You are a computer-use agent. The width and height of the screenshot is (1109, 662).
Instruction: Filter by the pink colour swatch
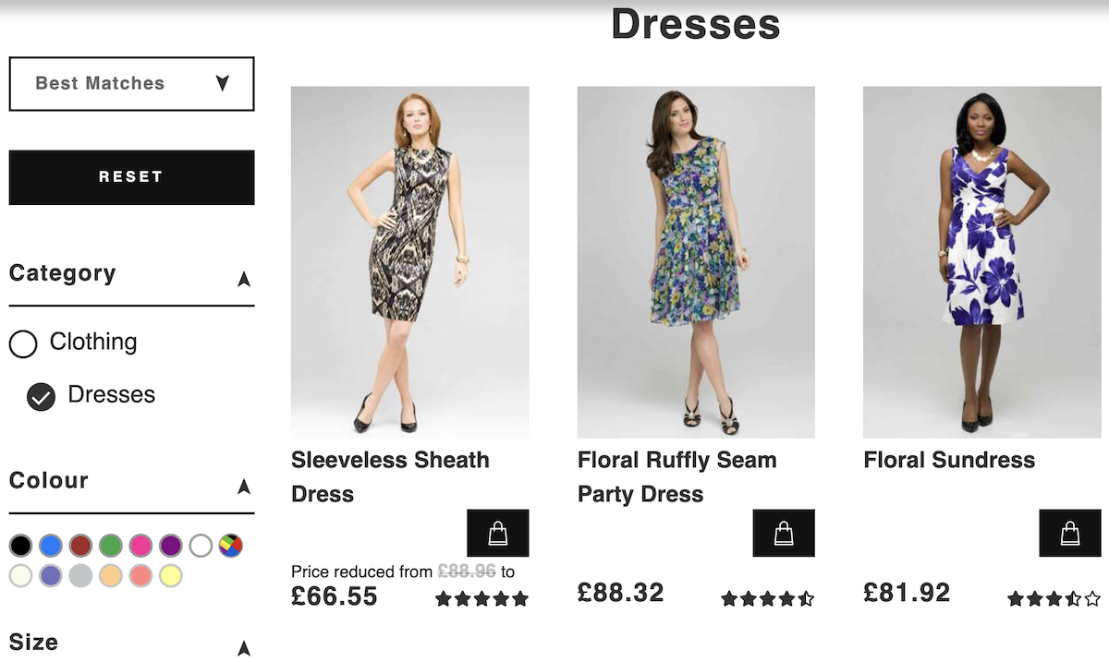pos(140,546)
